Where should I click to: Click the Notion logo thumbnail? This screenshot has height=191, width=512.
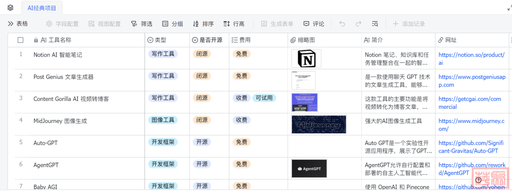pos(306,58)
